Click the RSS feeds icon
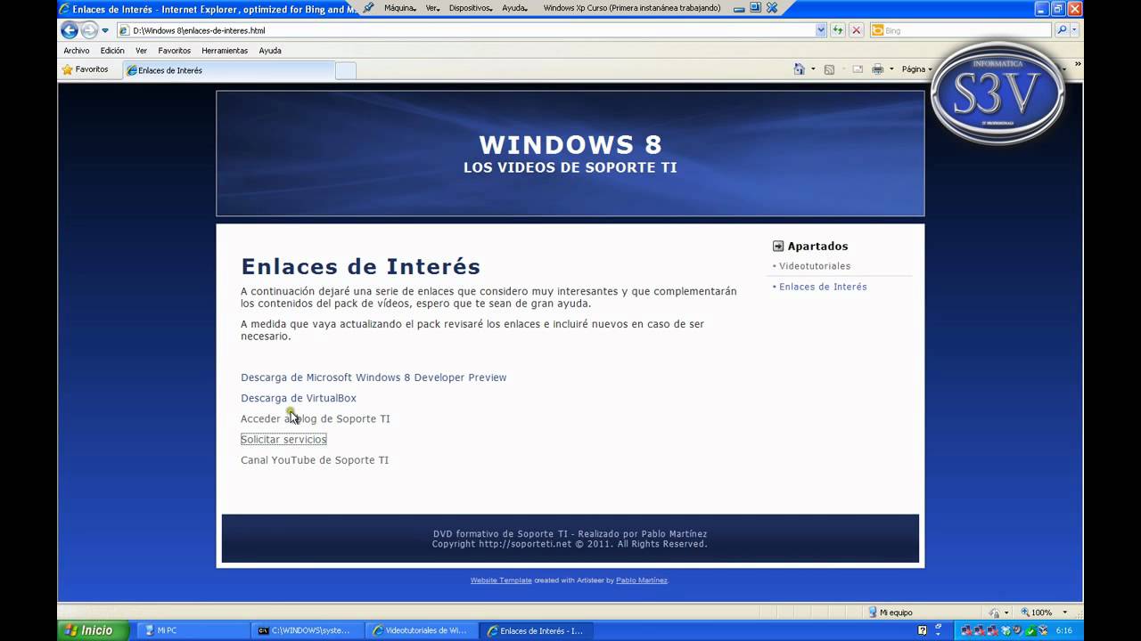The width and height of the screenshot is (1141, 641). coord(829,69)
